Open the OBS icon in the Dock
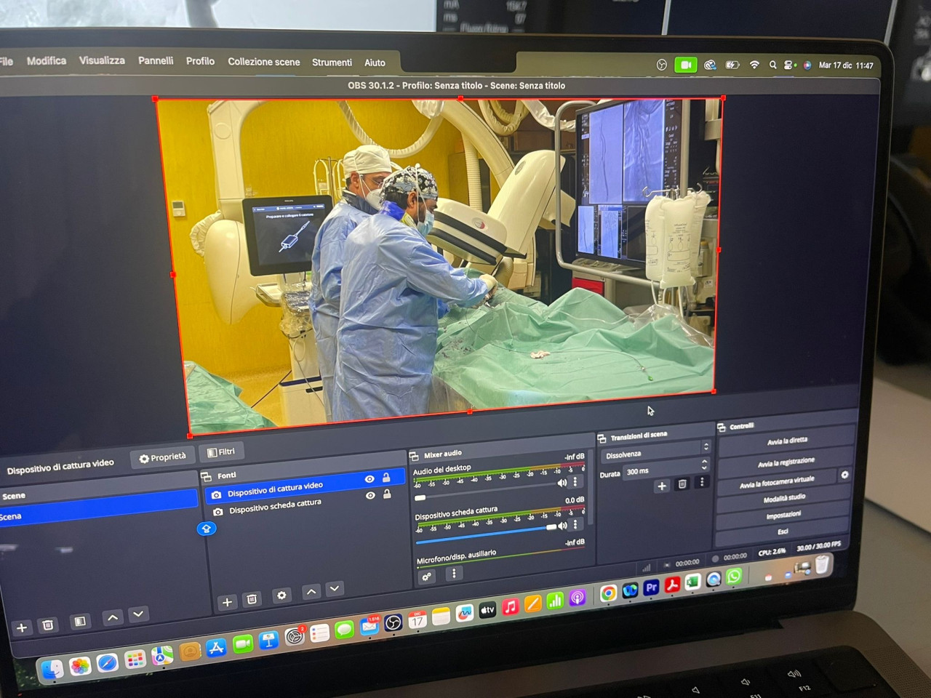The width and height of the screenshot is (931, 698). [x=393, y=623]
